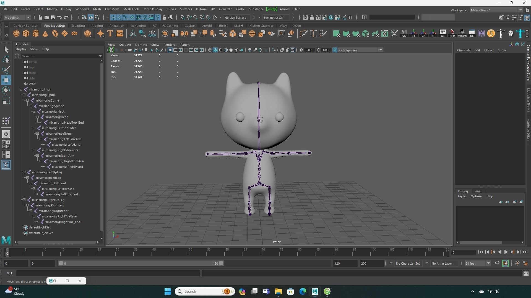Click the play forwards button
The width and height of the screenshot is (531, 298).
point(506,252)
